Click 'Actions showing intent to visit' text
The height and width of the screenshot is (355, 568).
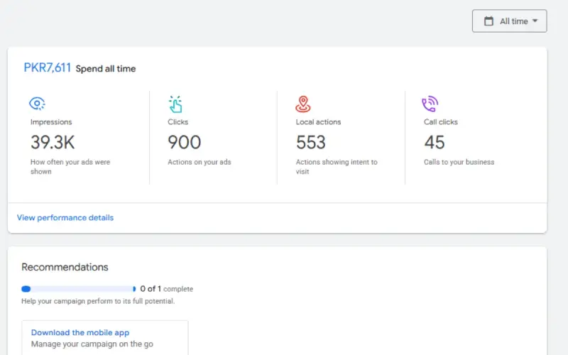337,167
